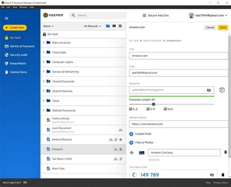Toggle the A-Z checkbox

tap(131, 109)
